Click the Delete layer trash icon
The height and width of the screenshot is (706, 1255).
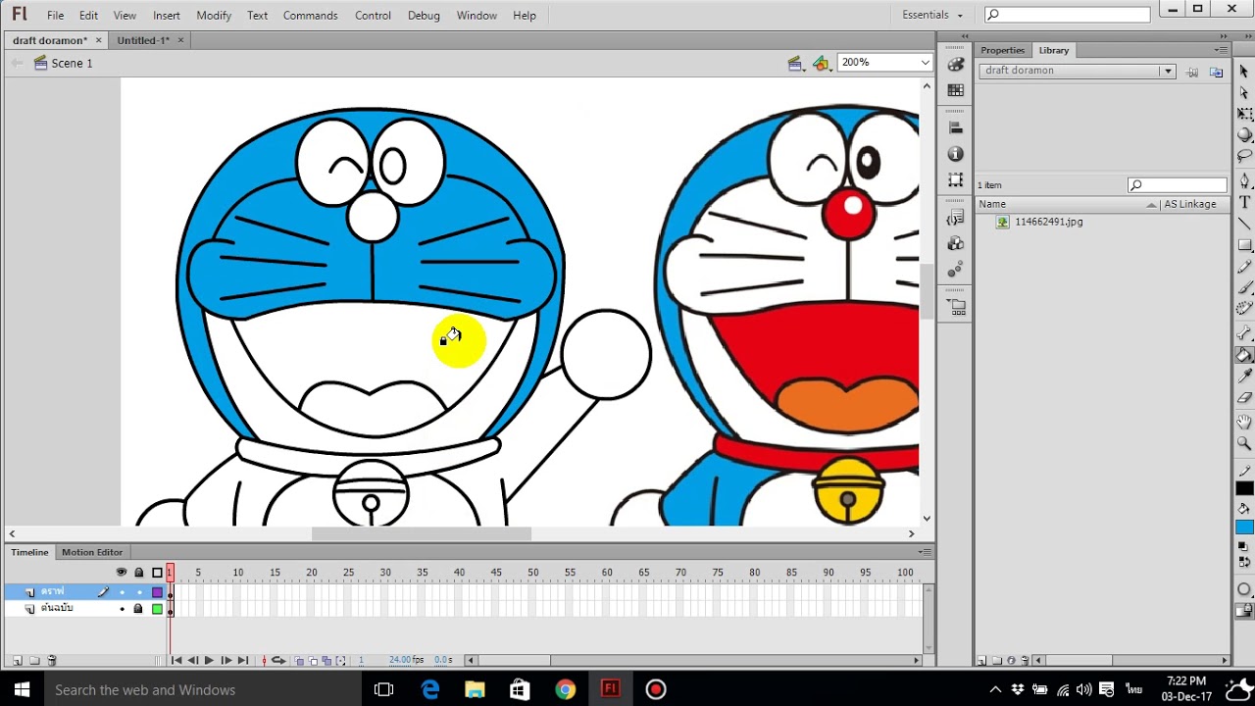[52, 661]
